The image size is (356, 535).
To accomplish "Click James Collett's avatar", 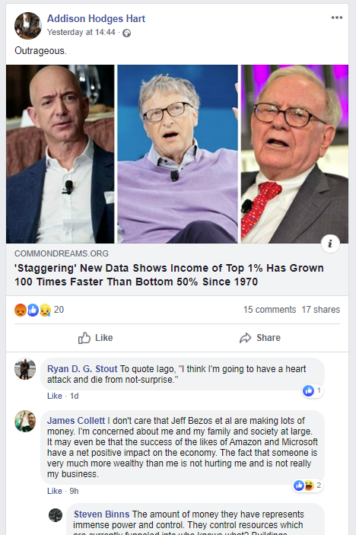I will (25, 421).
